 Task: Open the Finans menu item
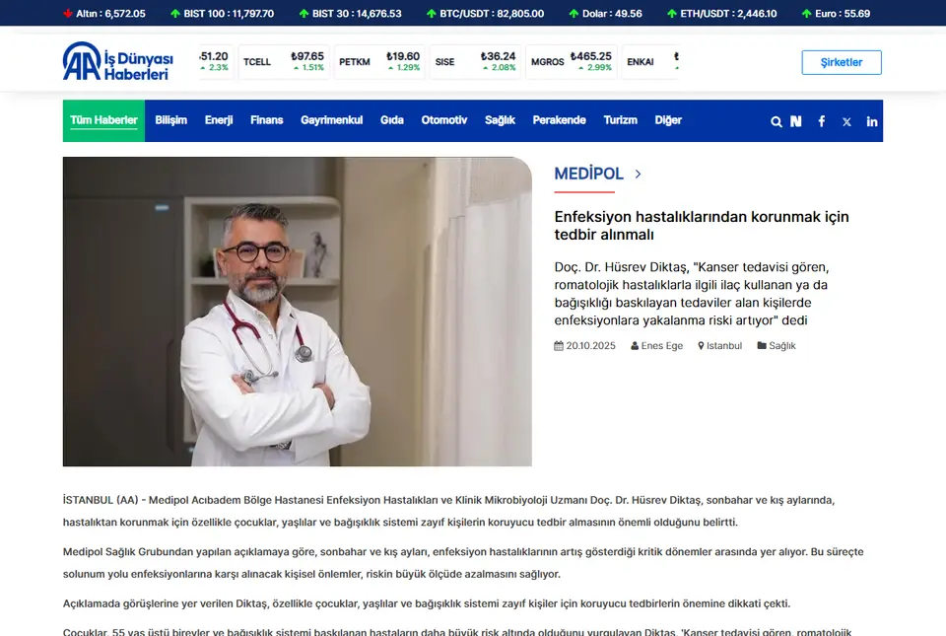pyautogui.click(x=267, y=120)
